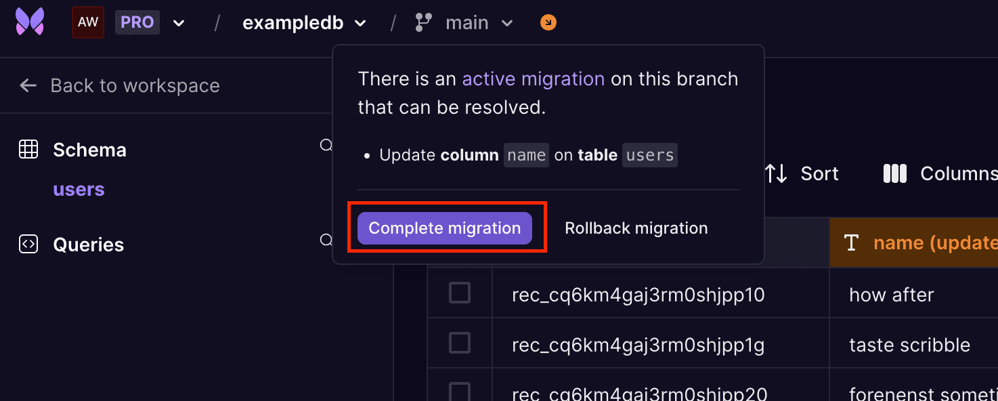Open the Sort control in the toolbar
The width and height of the screenshot is (998, 401).
(803, 173)
